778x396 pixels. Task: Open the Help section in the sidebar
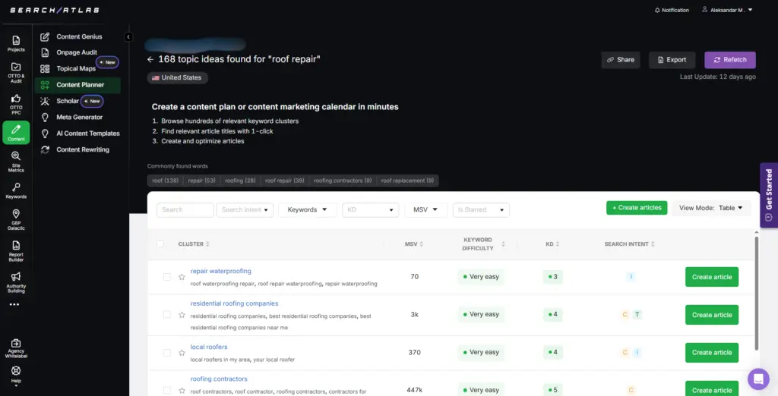pos(16,376)
